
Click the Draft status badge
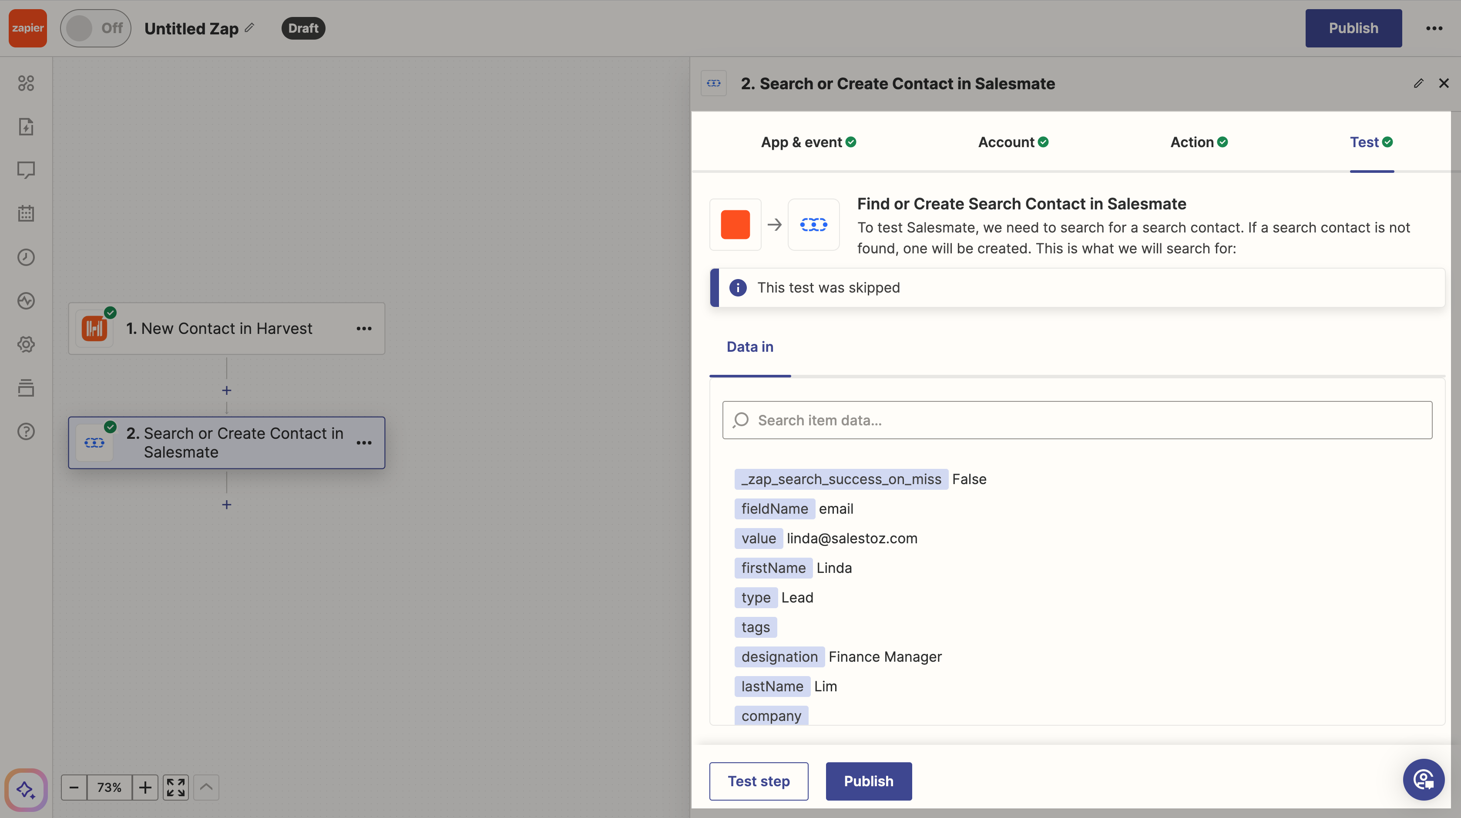303,28
